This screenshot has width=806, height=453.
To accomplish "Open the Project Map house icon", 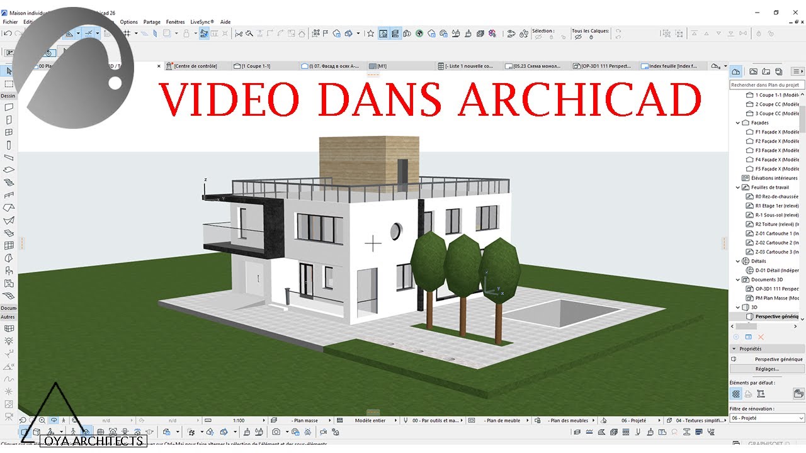I will pyautogui.click(x=735, y=72).
